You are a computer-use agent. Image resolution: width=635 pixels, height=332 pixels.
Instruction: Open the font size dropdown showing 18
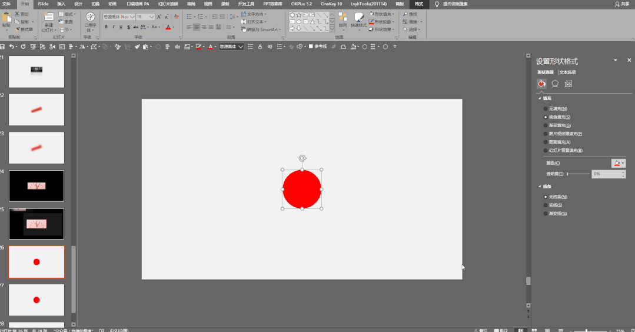151,17
